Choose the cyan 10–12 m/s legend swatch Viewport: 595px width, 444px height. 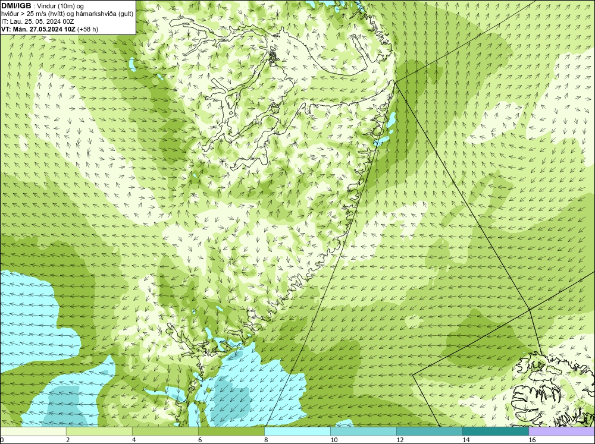click(363, 431)
